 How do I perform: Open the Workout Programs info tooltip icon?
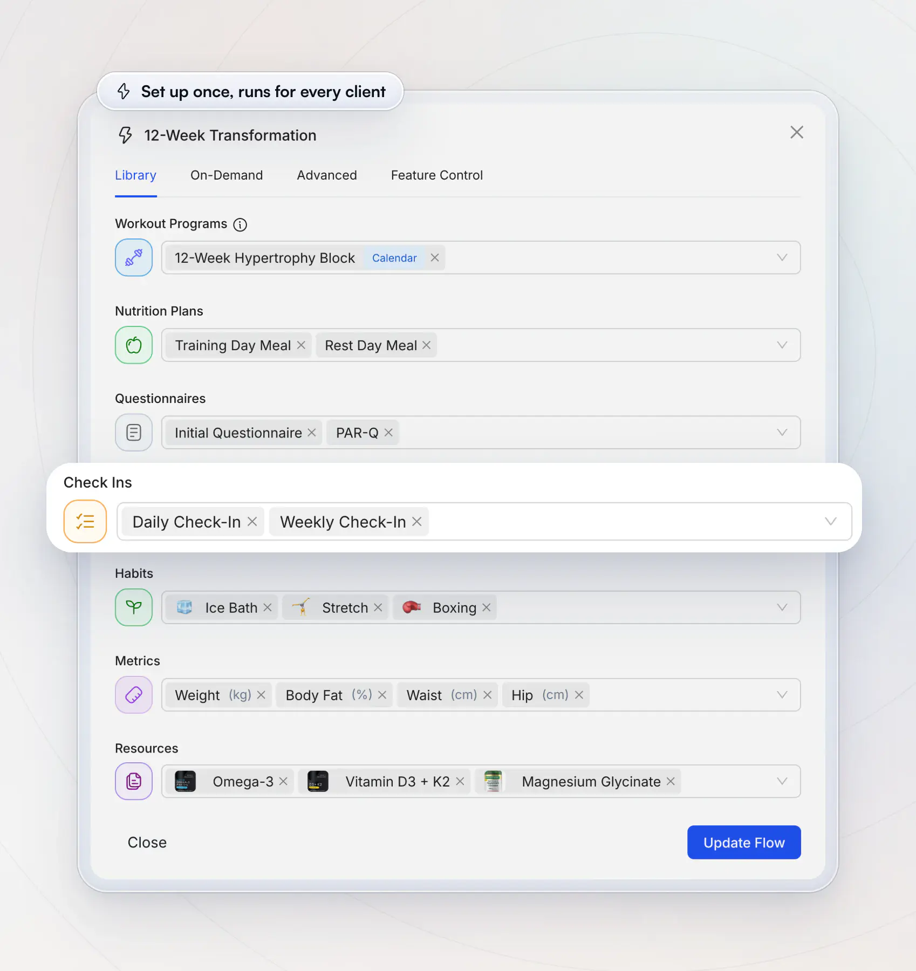240,224
